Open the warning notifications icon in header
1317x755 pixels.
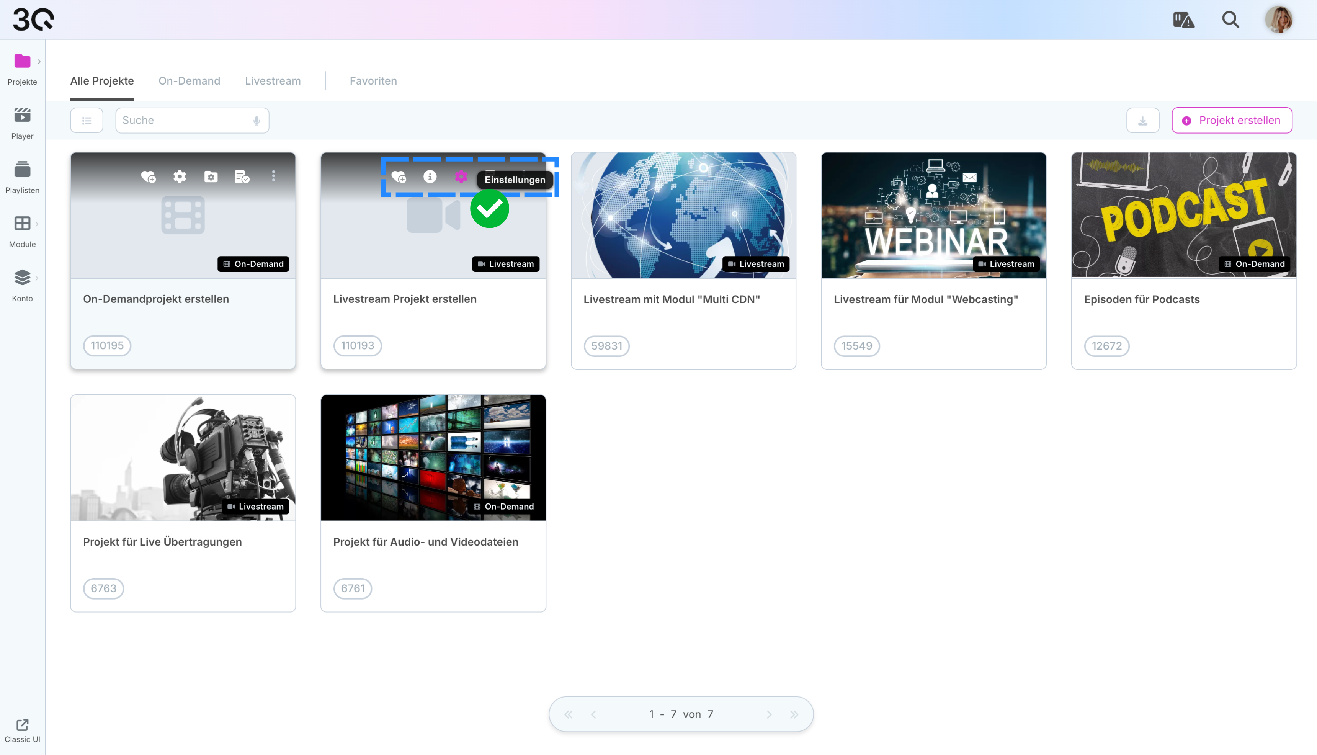pyautogui.click(x=1184, y=20)
